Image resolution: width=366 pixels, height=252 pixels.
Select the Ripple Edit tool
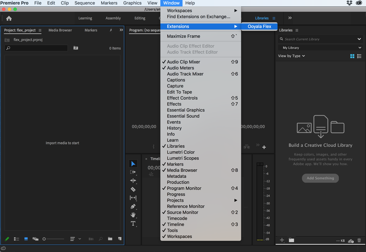click(x=133, y=181)
